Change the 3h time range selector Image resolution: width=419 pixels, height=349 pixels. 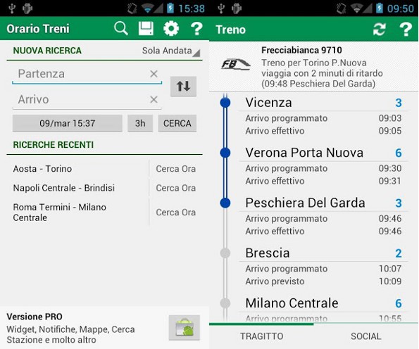(x=140, y=123)
